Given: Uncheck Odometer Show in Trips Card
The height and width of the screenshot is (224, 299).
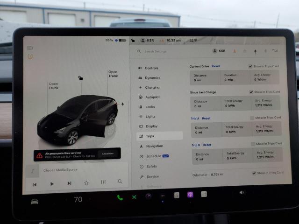Looking at the screenshot, I should (254, 173).
